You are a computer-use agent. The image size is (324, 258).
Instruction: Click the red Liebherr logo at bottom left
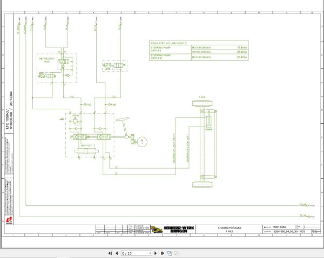pyautogui.click(x=9, y=220)
